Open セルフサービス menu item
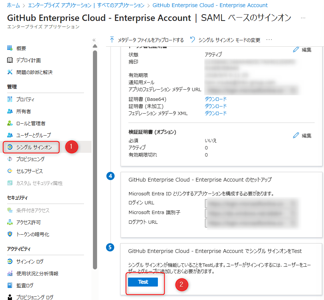324x300 pixels. (x=29, y=171)
